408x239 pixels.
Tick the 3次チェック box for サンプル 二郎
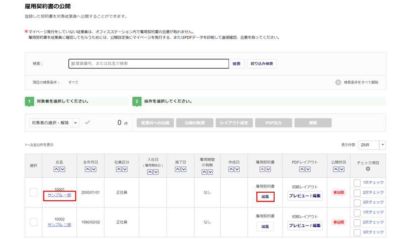(357, 232)
